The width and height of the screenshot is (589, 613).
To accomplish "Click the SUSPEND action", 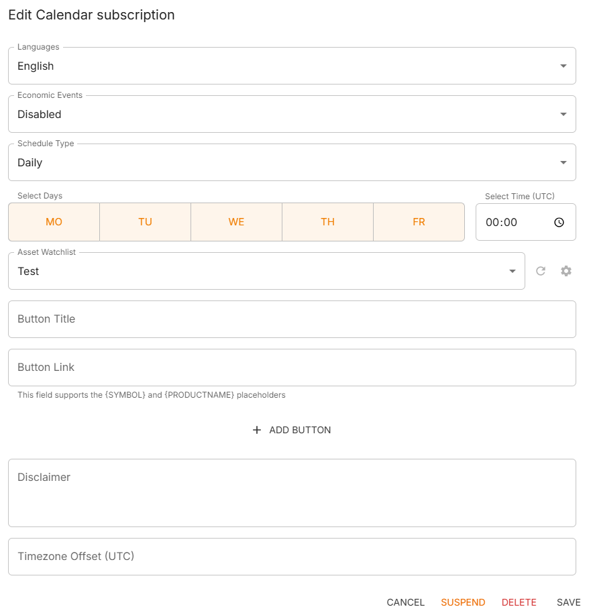I will [x=463, y=602].
